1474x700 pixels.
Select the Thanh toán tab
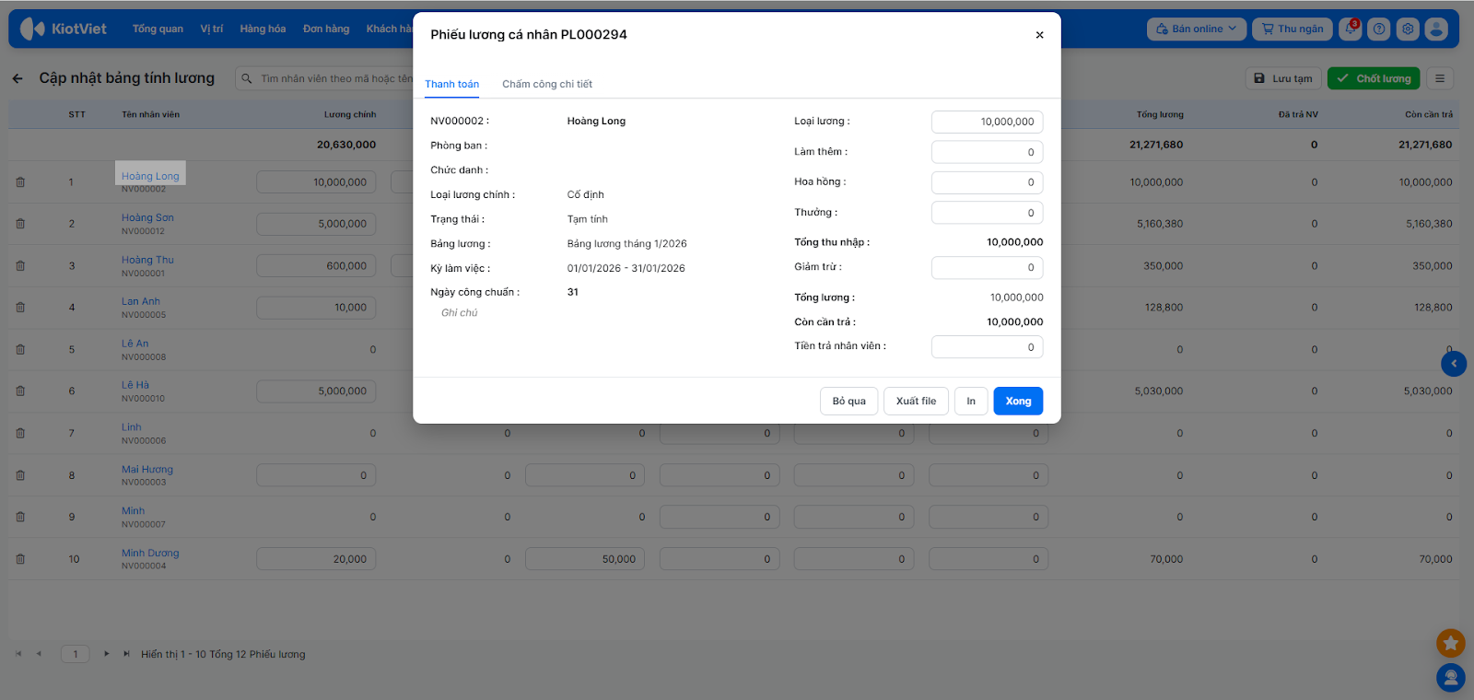click(x=451, y=84)
